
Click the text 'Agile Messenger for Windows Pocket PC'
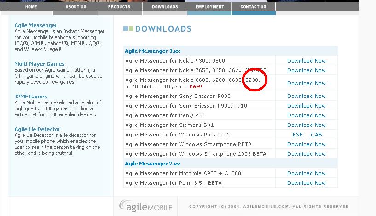click(x=178, y=135)
